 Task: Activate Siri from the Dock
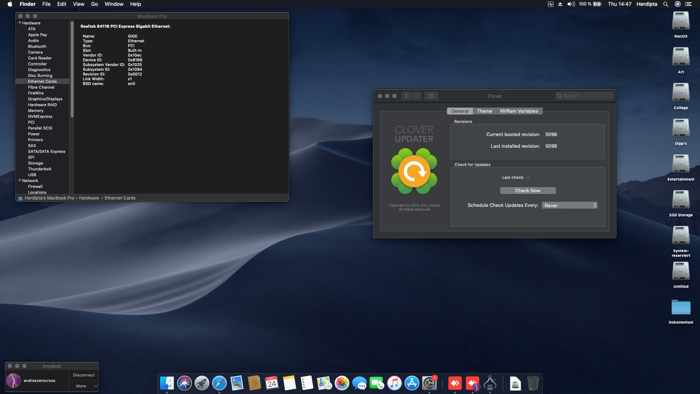click(x=184, y=383)
